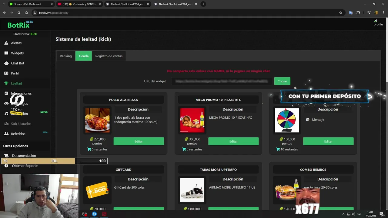This screenshot has width=388, height=218.
Task: Click the GiftCard 200 thumbnail
Action: [x=97, y=190]
